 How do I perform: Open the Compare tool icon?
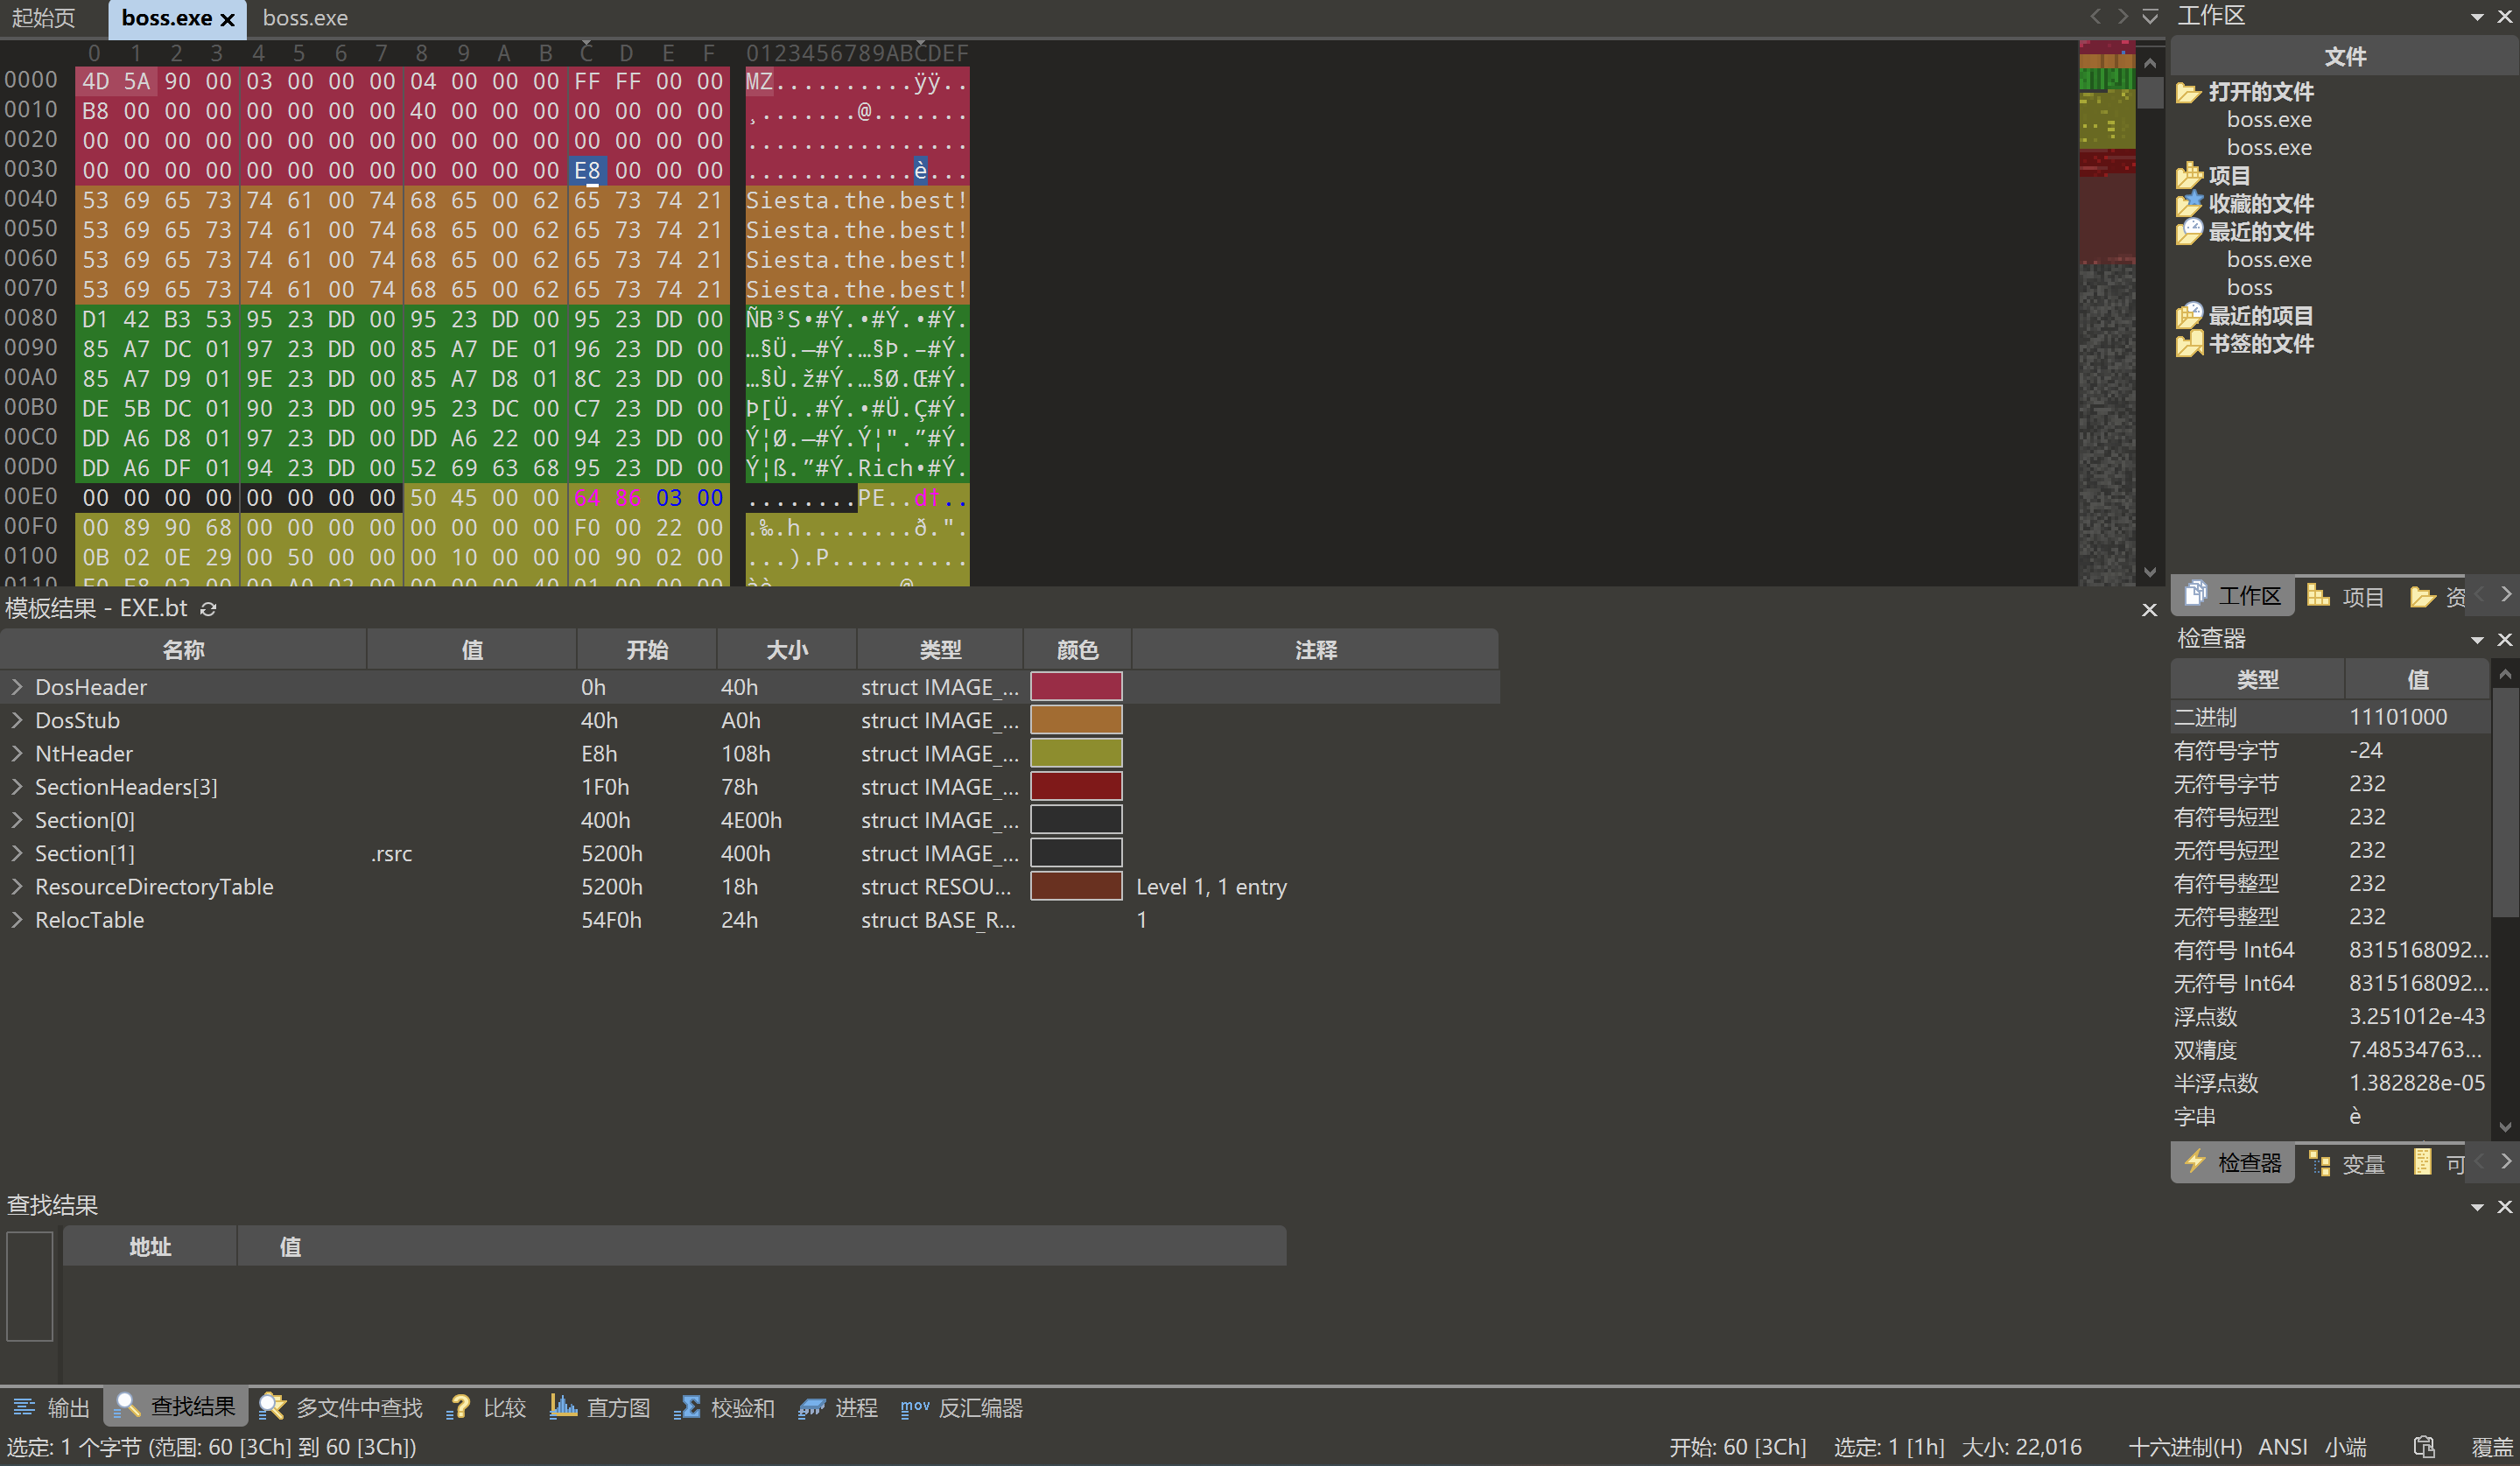coord(459,1407)
